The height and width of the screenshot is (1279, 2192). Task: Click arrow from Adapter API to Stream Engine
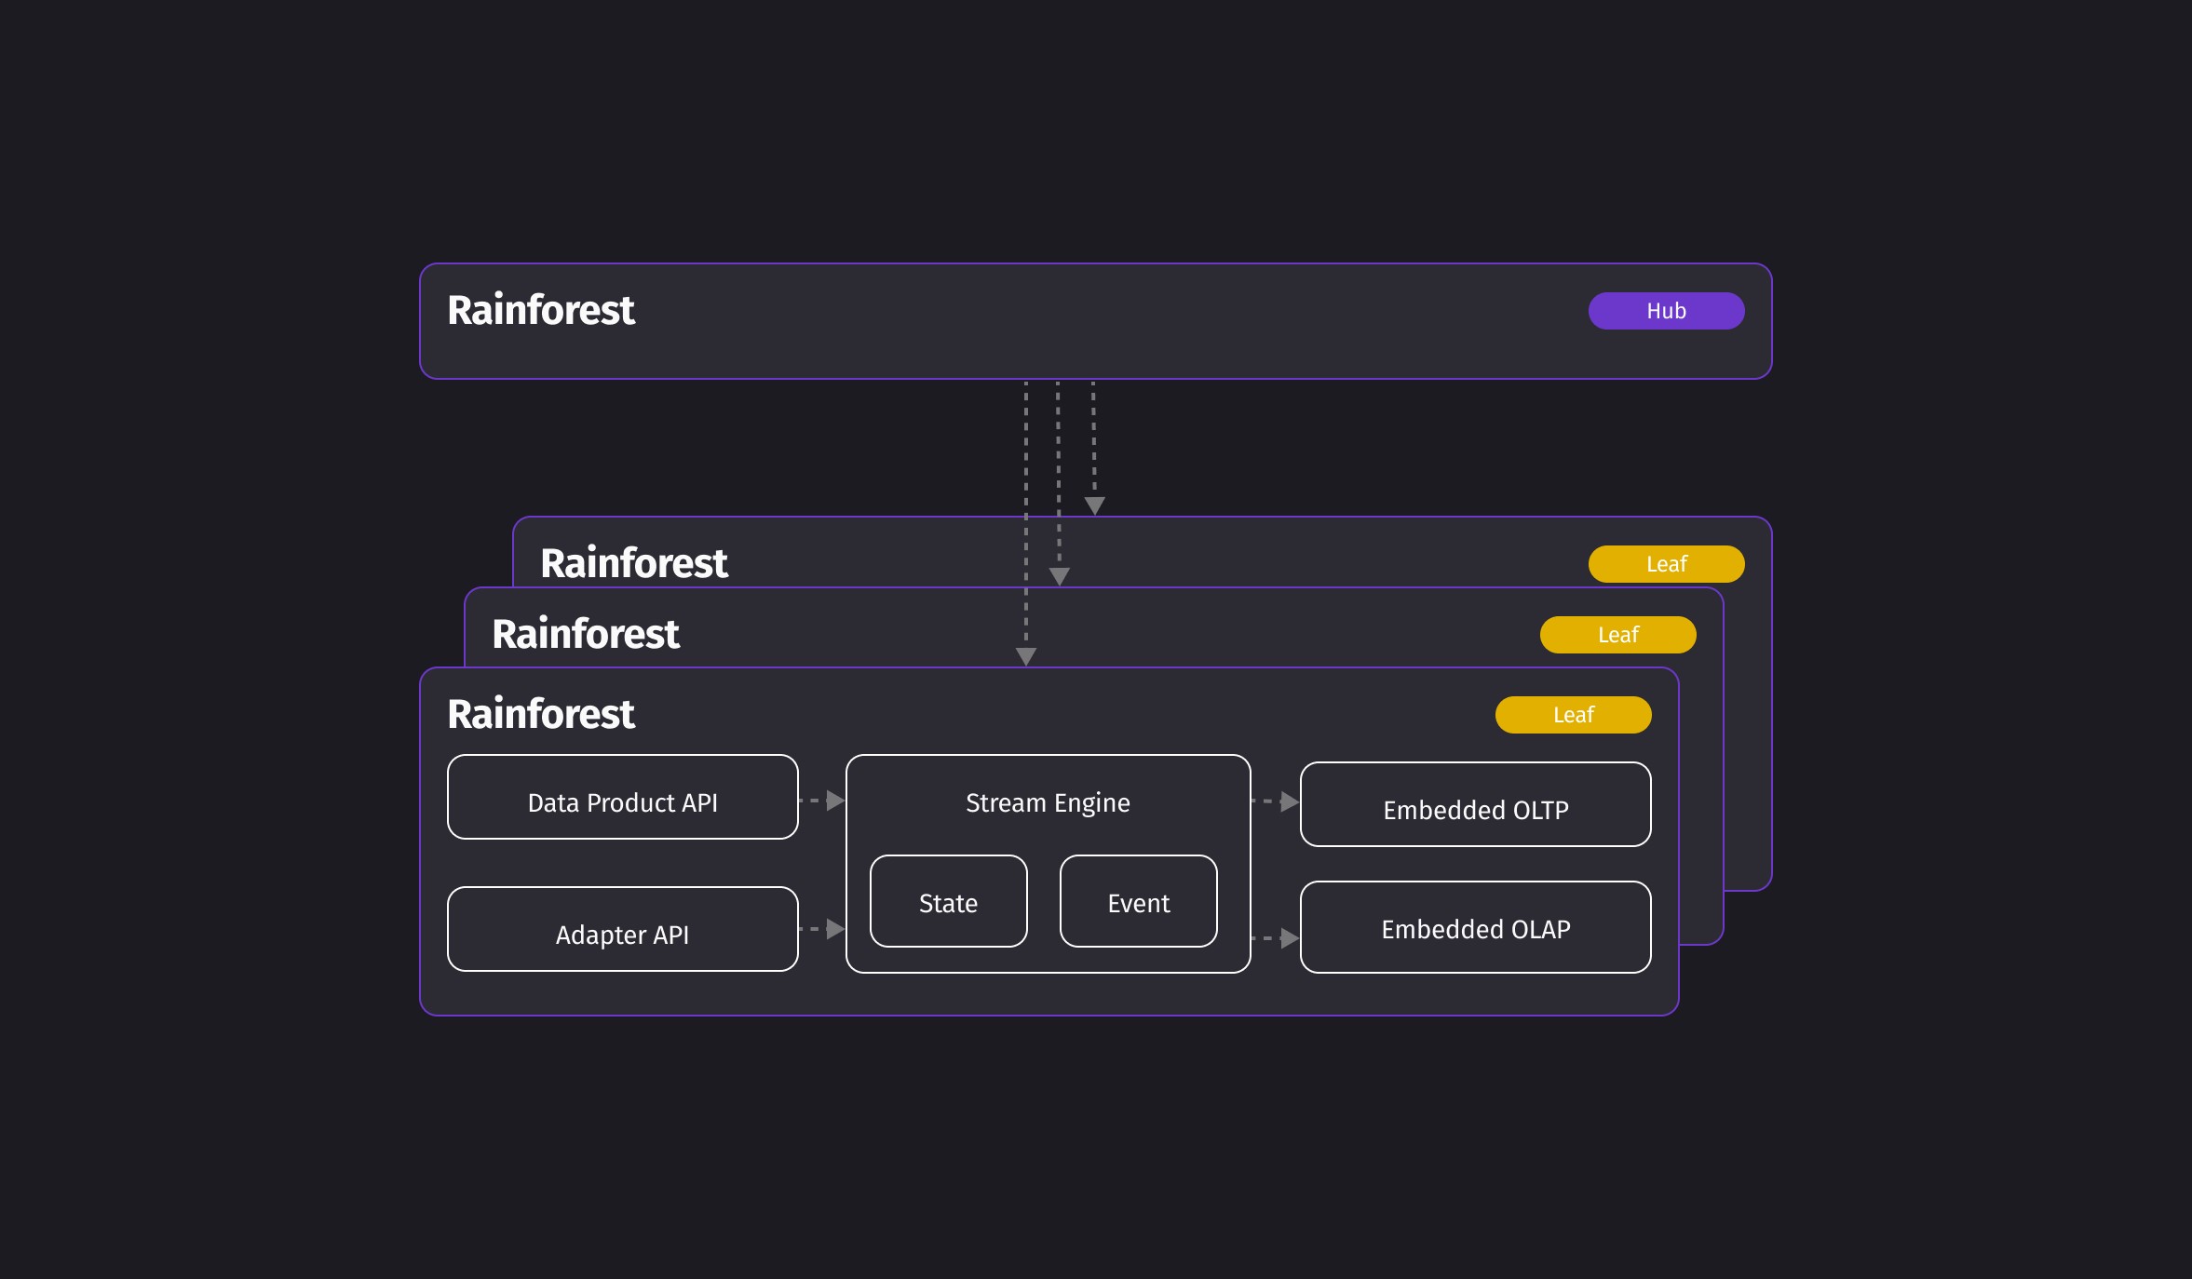[822, 929]
